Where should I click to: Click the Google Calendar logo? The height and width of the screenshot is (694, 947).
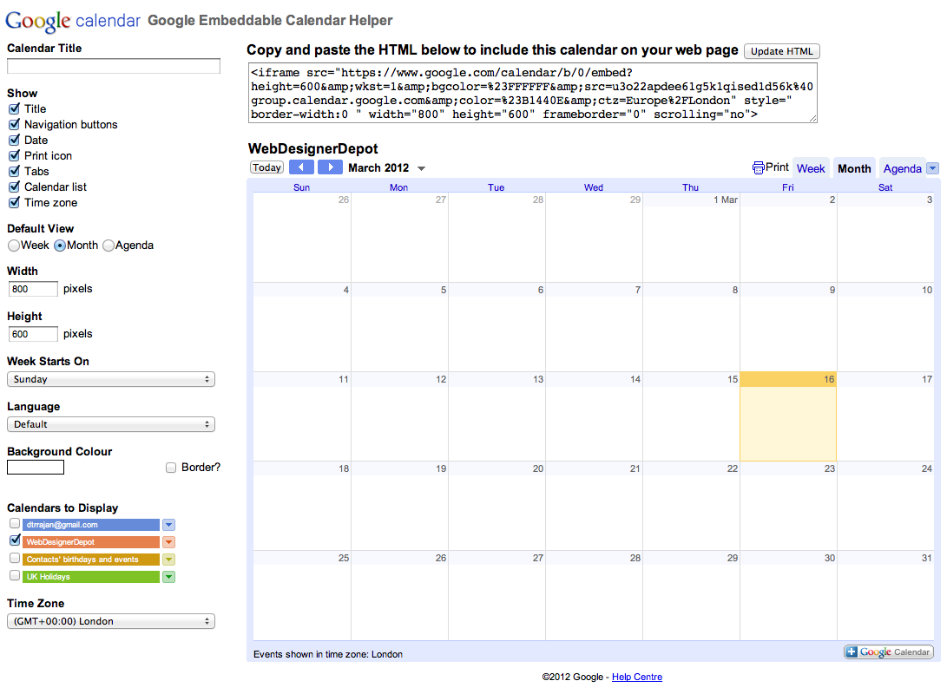pyautogui.click(x=73, y=20)
